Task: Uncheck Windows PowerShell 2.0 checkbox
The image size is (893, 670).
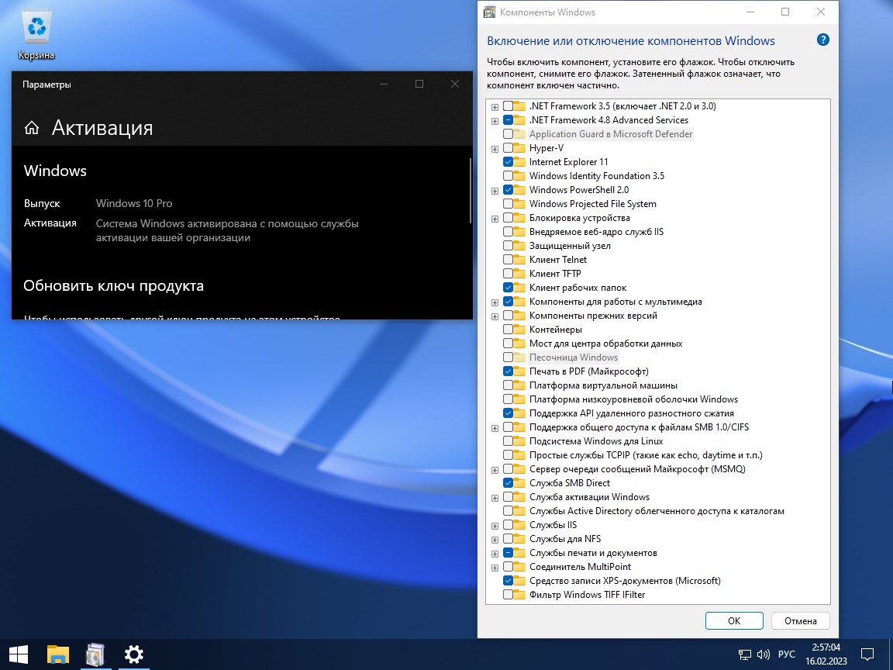Action: coord(508,190)
